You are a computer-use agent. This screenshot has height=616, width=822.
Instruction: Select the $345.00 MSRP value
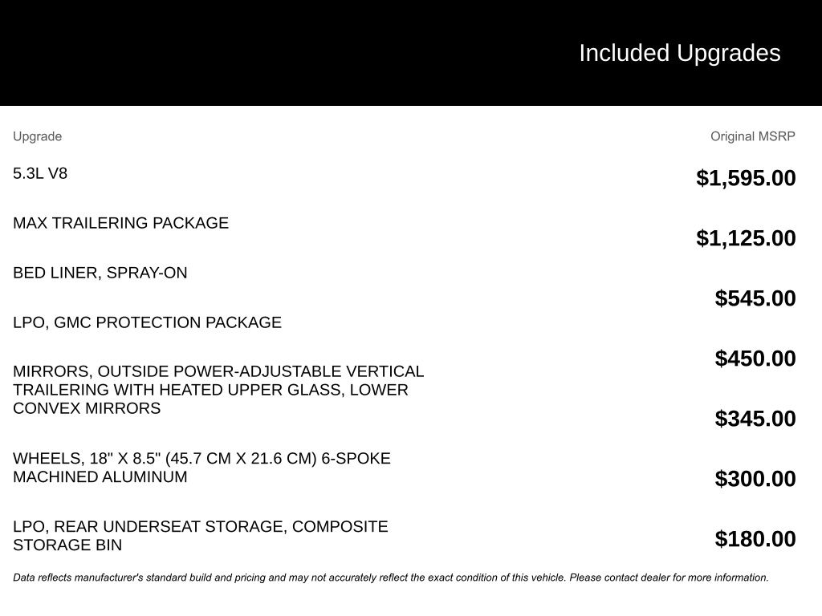[x=755, y=419]
